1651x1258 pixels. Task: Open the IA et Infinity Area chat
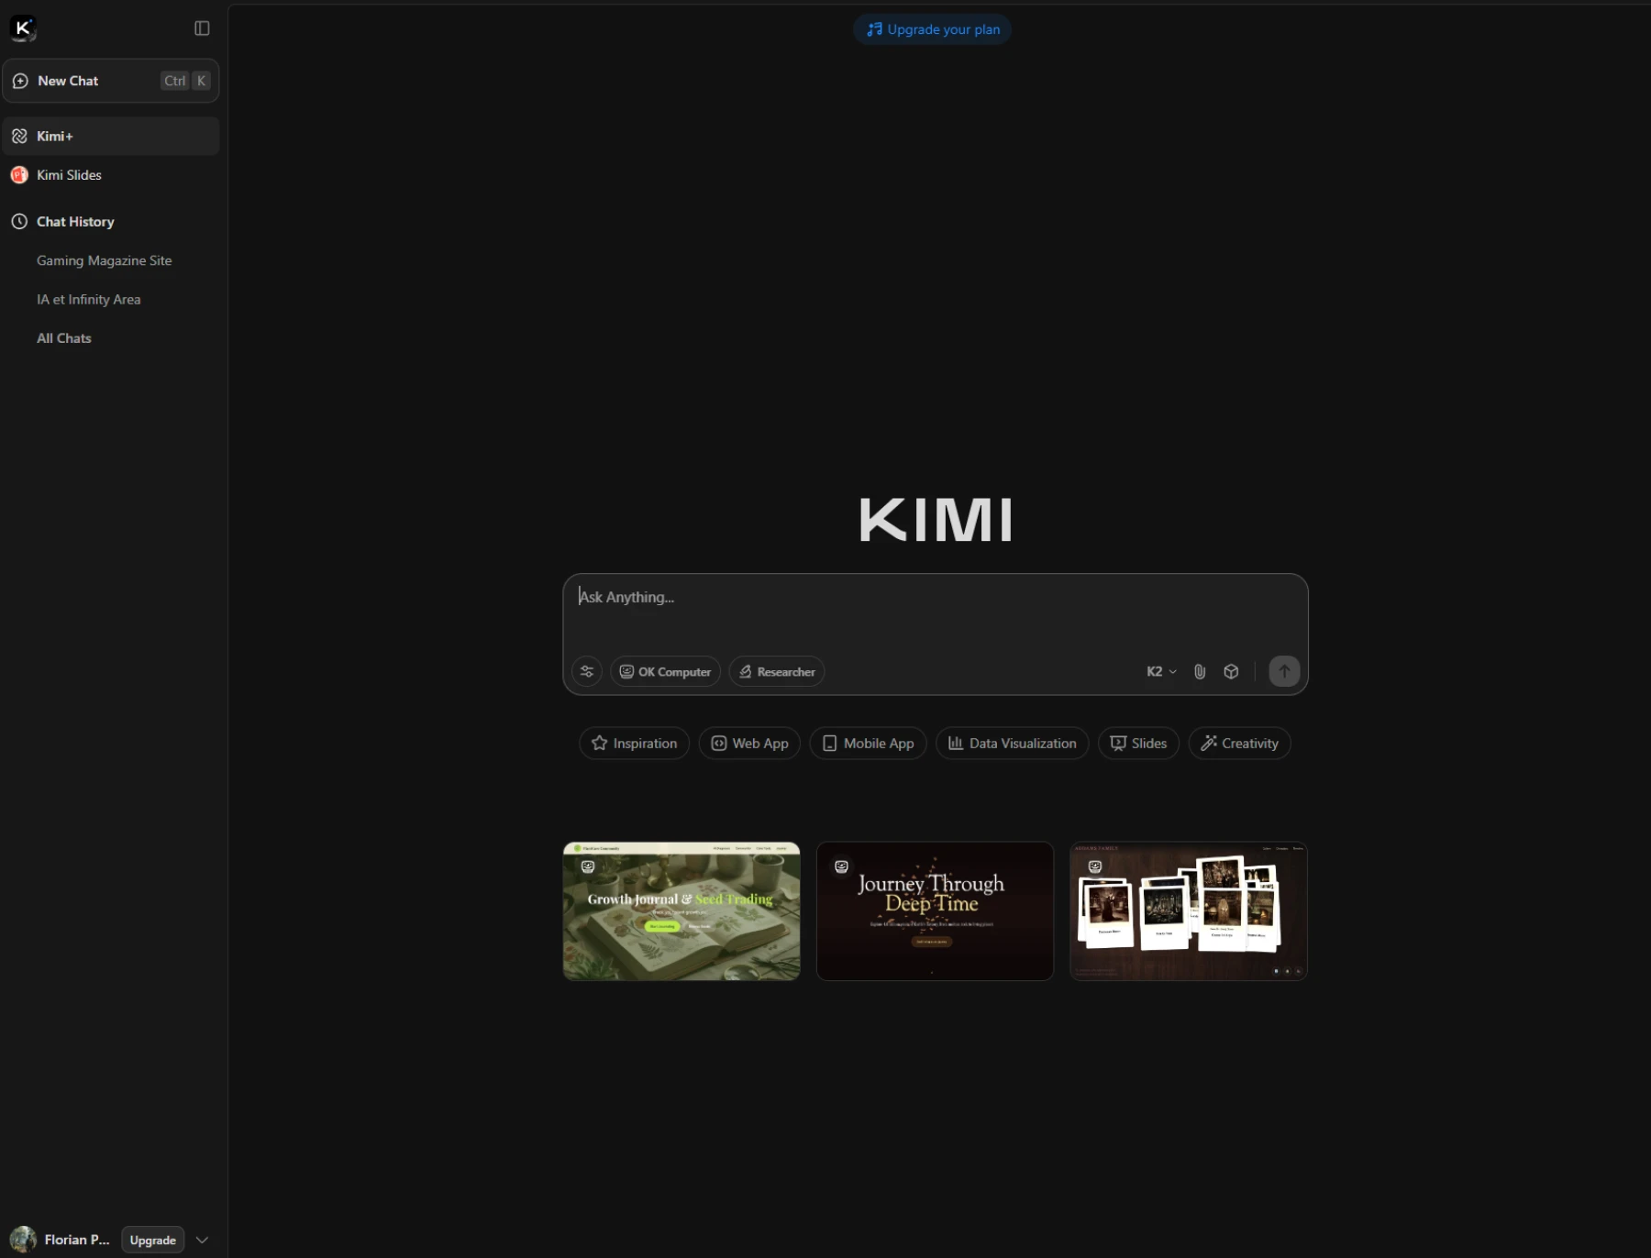coord(88,299)
